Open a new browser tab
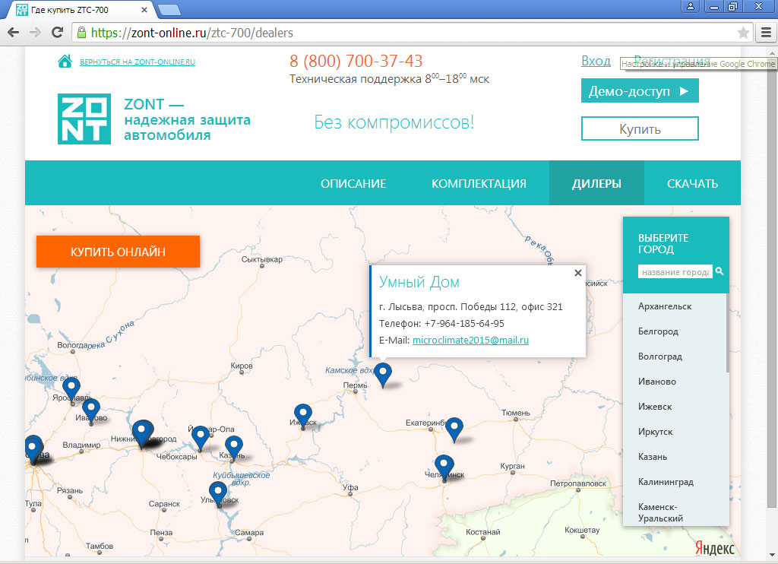This screenshot has height=564, width=778. (x=169, y=9)
